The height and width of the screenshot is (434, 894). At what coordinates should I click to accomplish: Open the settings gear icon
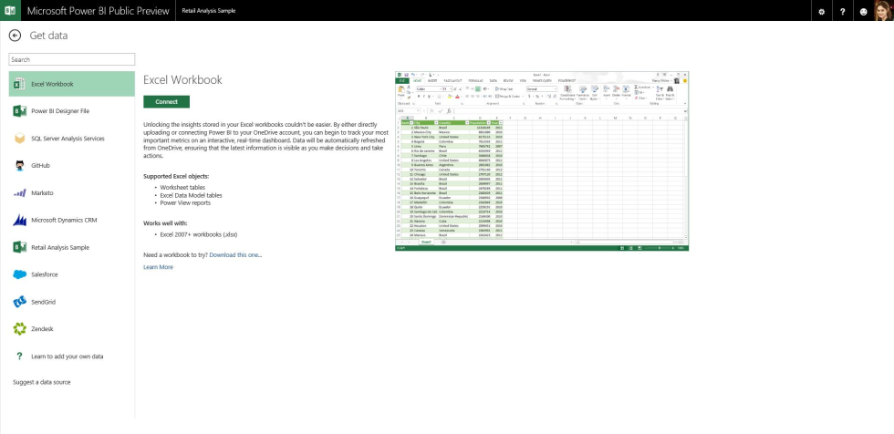click(x=822, y=11)
